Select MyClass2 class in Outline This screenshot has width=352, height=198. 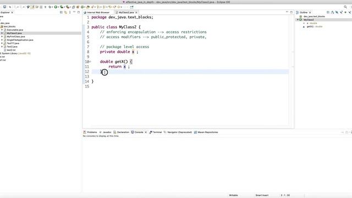click(x=309, y=20)
